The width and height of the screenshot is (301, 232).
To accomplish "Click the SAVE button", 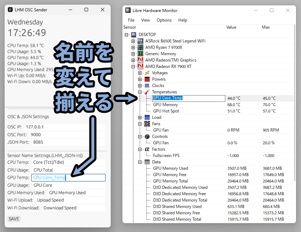I will (x=14, y=219).
